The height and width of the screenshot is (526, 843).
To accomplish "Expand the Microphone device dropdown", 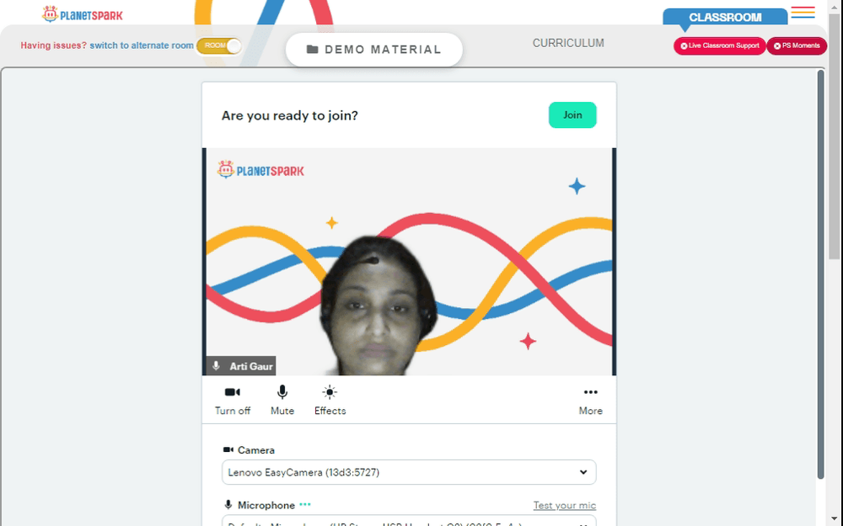I will click(x=409, y=521).
